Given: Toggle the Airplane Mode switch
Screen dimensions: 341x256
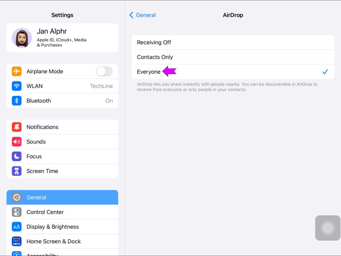Looking at the screenshot, I should point(104,72).
